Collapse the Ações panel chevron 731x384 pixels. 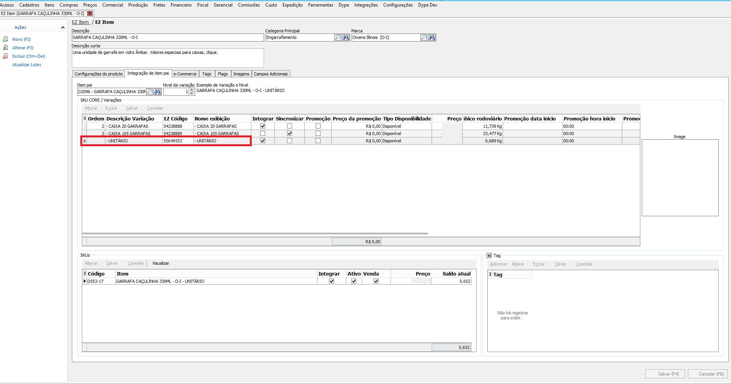[63, 27]
